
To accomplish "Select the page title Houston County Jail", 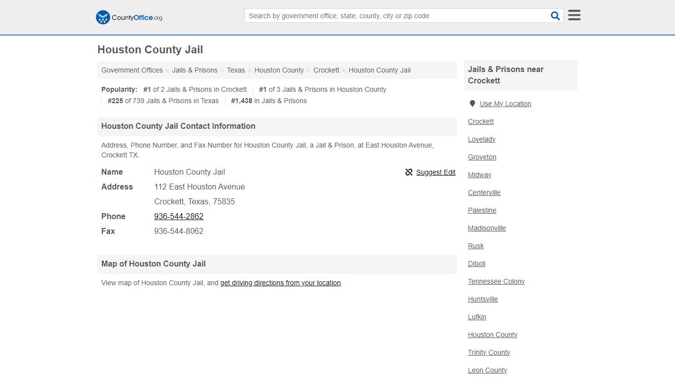I will [x=150, y=50].
